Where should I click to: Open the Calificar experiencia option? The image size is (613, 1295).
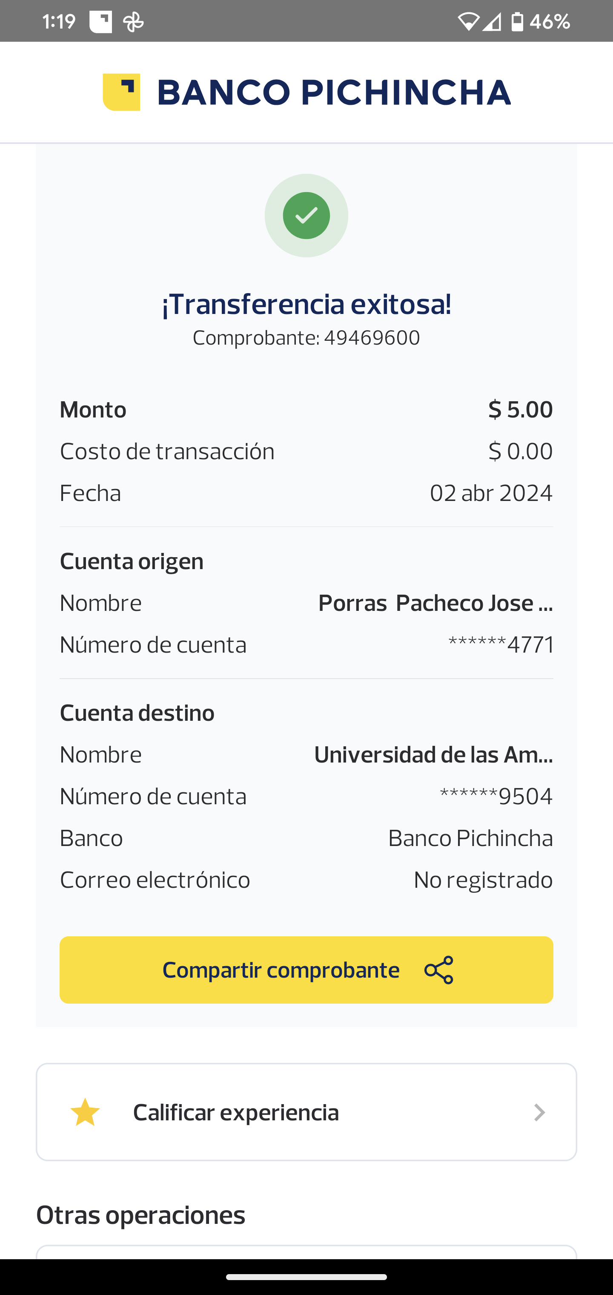(x=236, y=1113)
